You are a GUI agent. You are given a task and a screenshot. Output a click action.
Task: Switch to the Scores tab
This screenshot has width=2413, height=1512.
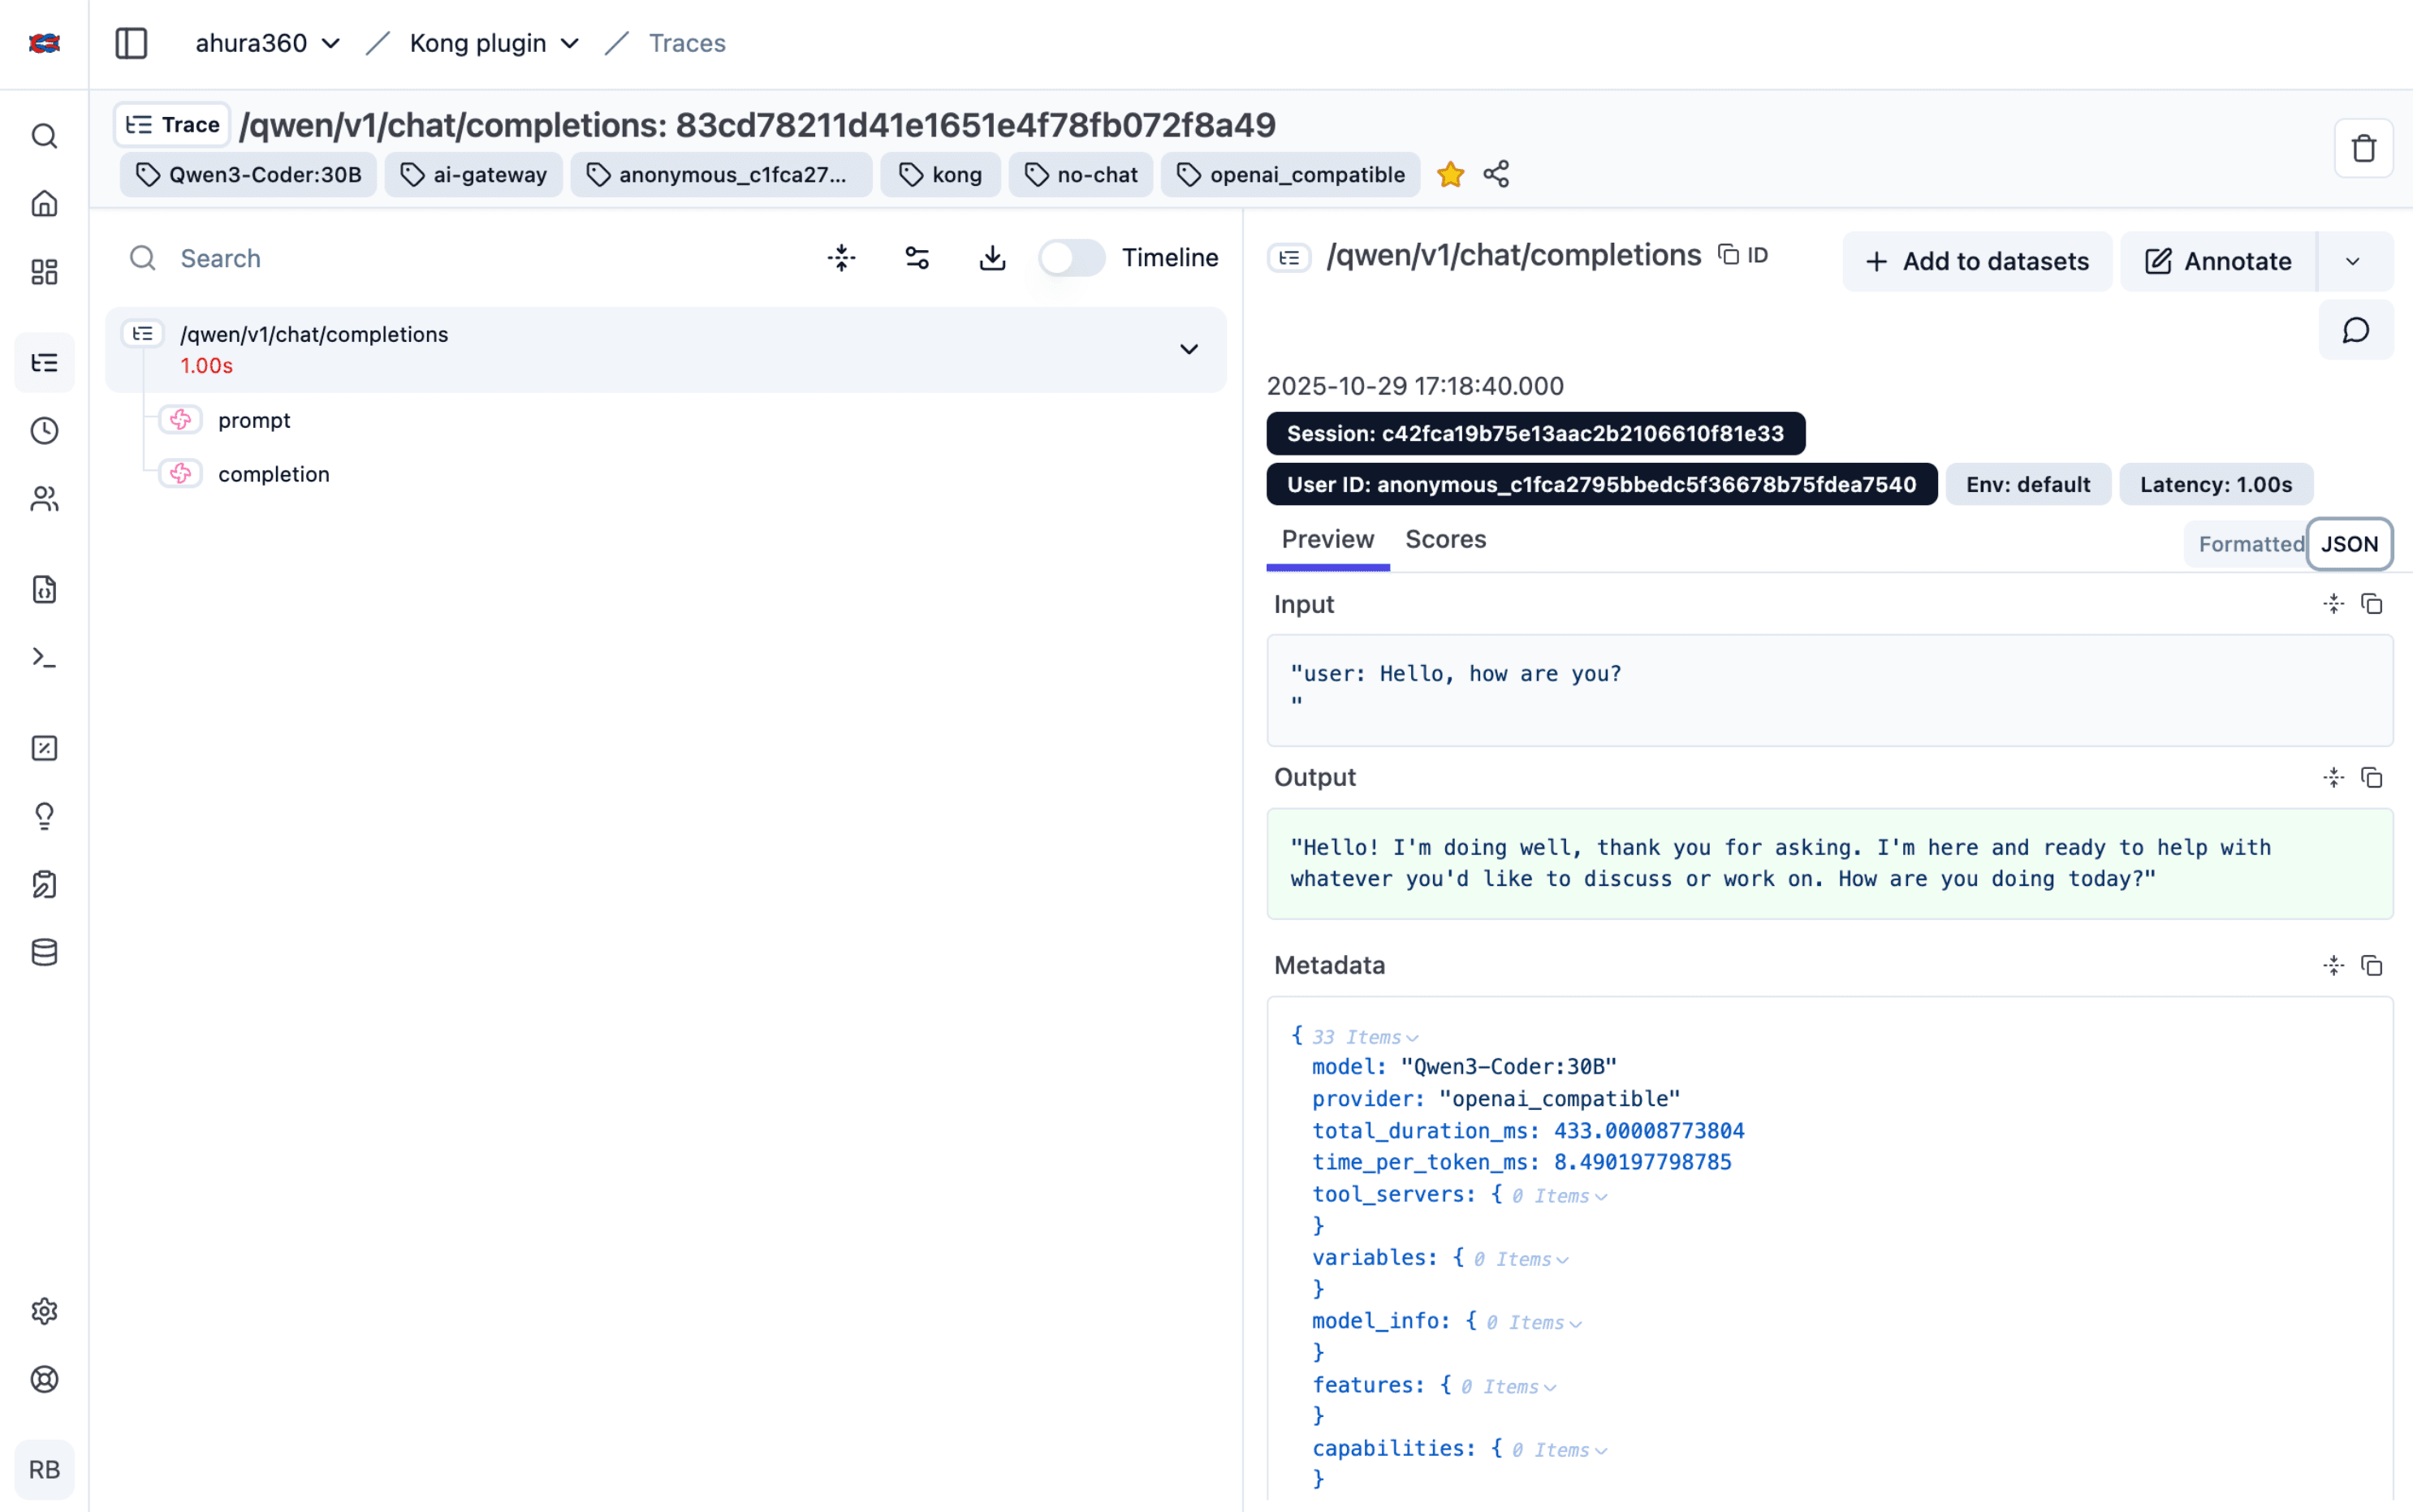pos(1444,539)
